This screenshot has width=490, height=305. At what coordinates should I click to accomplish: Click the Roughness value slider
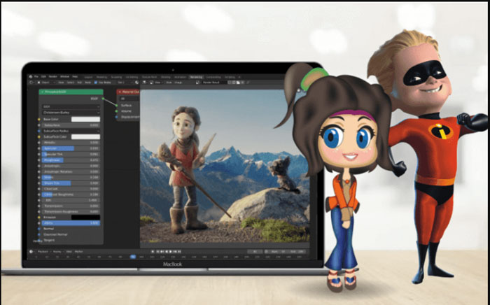(x=71, y=160)
